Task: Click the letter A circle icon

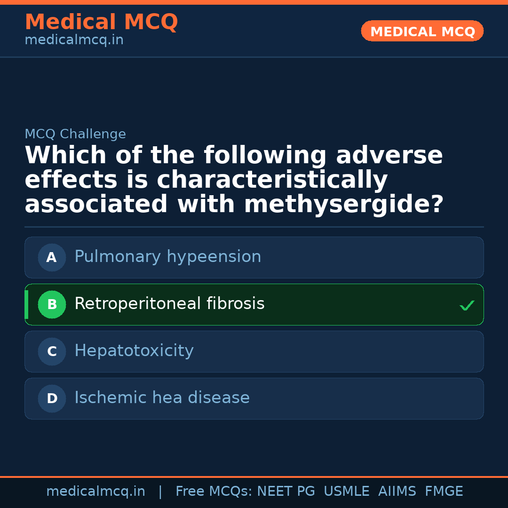Action: 52,257
